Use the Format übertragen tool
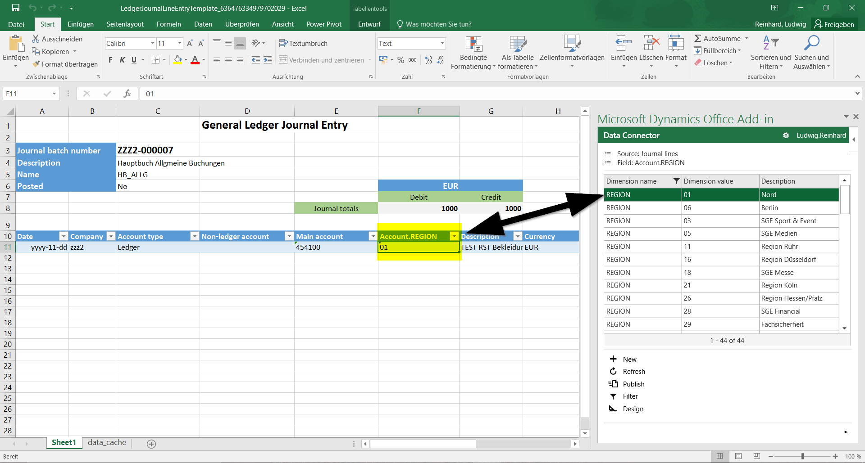865x463 pixels. [x=65, y=64]
